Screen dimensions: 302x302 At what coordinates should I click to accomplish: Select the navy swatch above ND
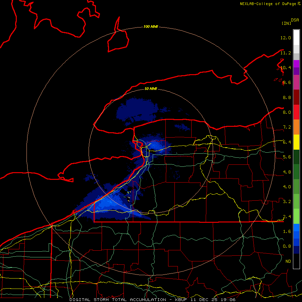(296, 250)
